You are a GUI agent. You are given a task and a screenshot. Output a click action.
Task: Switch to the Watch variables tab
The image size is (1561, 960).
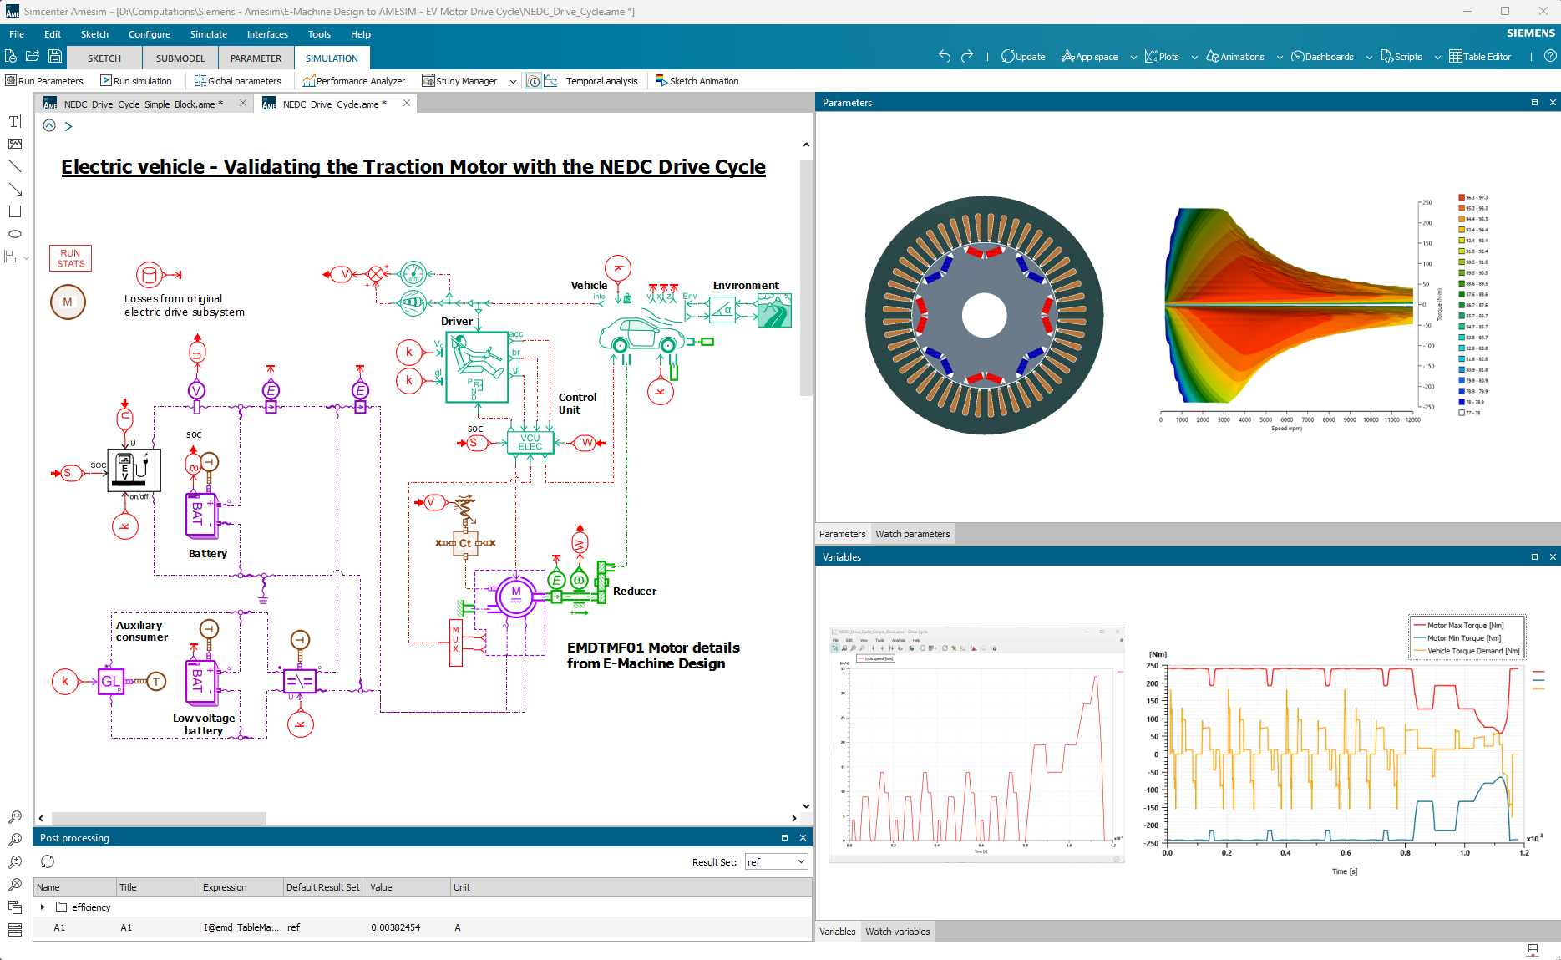tap(898, 931)
